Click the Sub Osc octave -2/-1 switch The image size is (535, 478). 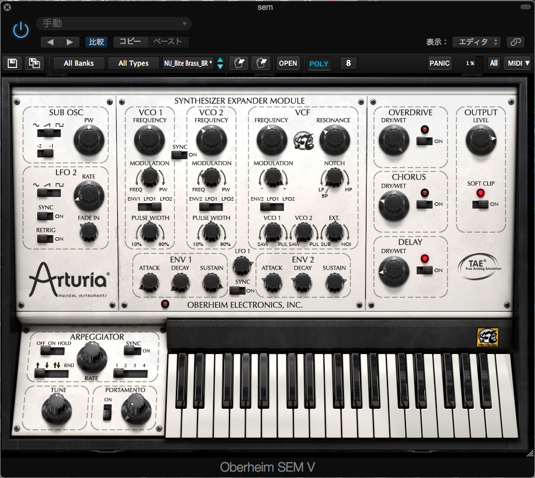(x=45, y=154)
